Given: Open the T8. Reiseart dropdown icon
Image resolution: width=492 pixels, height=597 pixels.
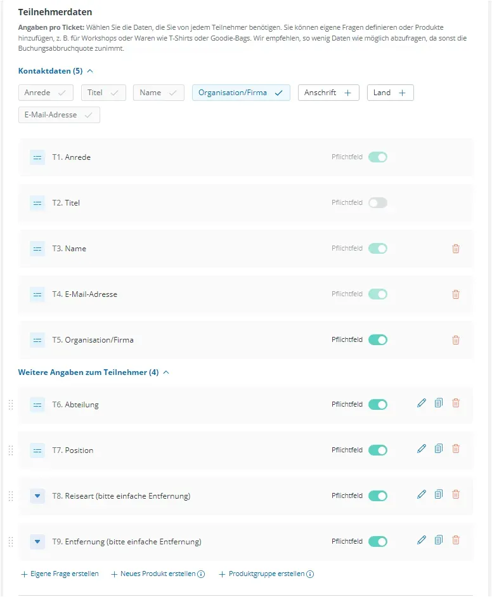Looking at the screenshot, I should coord(37,496).
